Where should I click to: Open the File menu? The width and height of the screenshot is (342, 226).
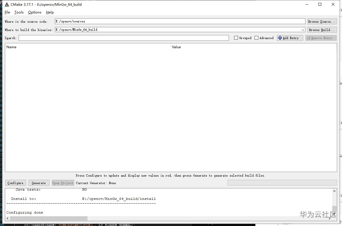pyautogui.click(x=7, y=12)
